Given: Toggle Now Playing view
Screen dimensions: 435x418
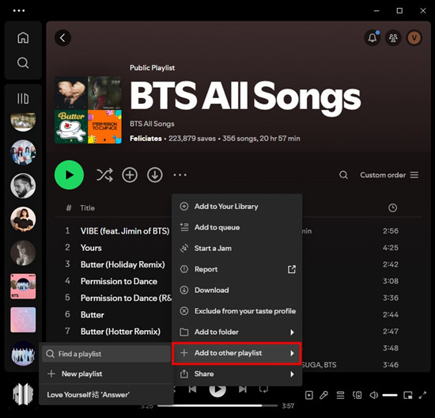Looking at the screenshot, I should (x=308, y=395).
